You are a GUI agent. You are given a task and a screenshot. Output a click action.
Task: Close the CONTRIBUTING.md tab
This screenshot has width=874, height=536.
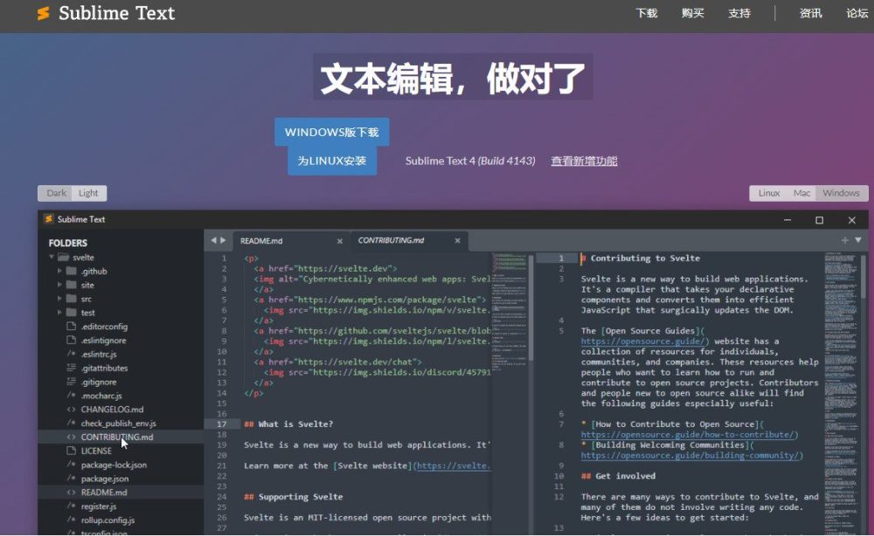click(x=457, y=240)
